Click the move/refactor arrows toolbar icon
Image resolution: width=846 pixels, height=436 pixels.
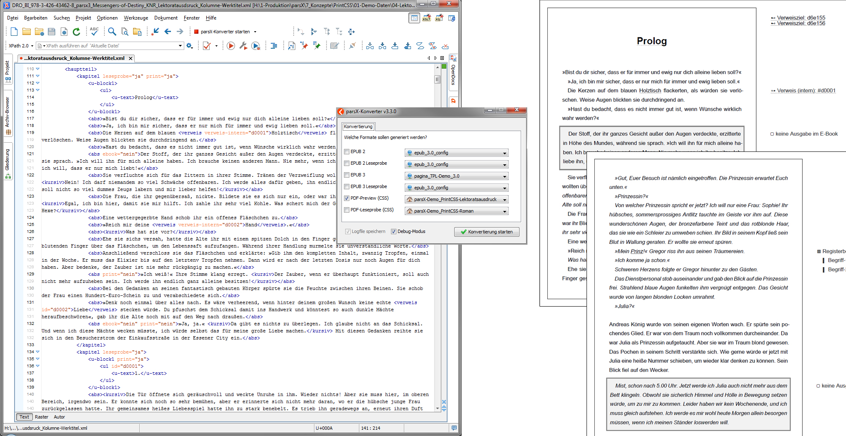point(351,32)
